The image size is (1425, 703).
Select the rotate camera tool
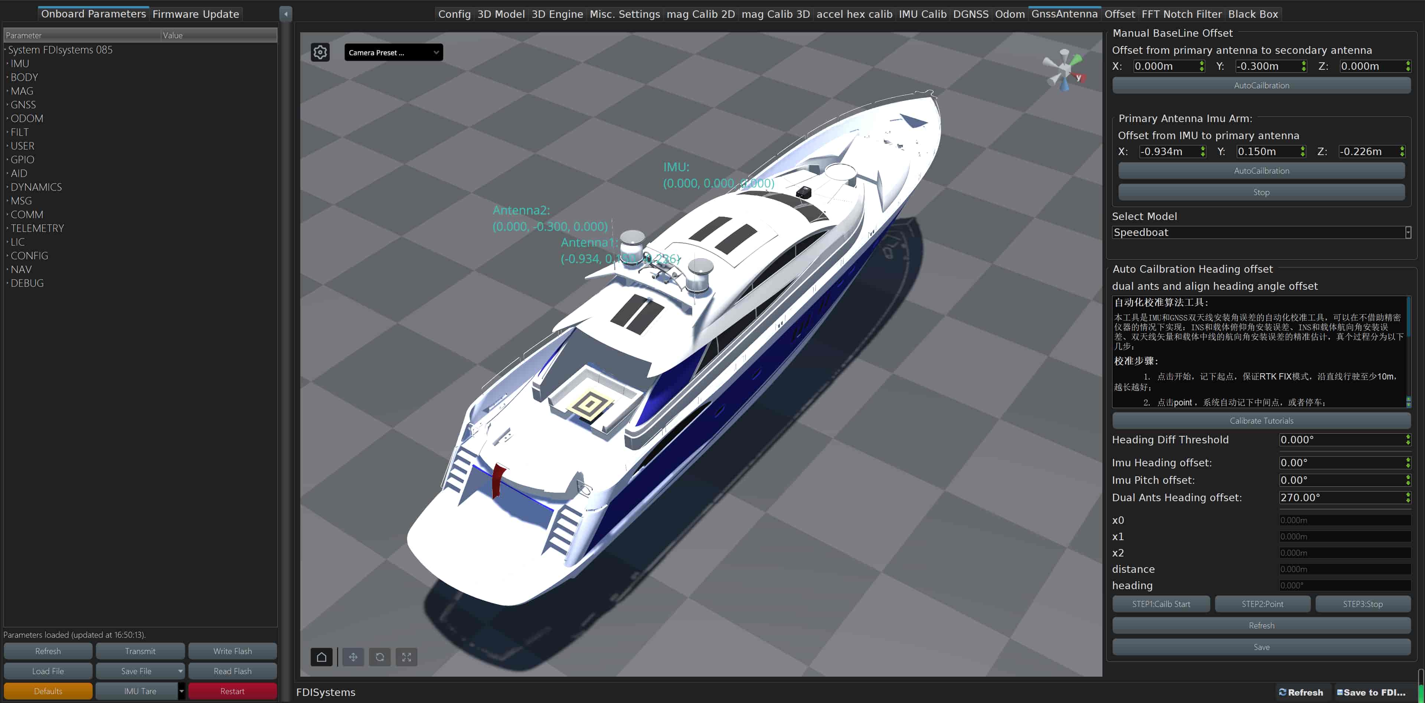point(379,657)
